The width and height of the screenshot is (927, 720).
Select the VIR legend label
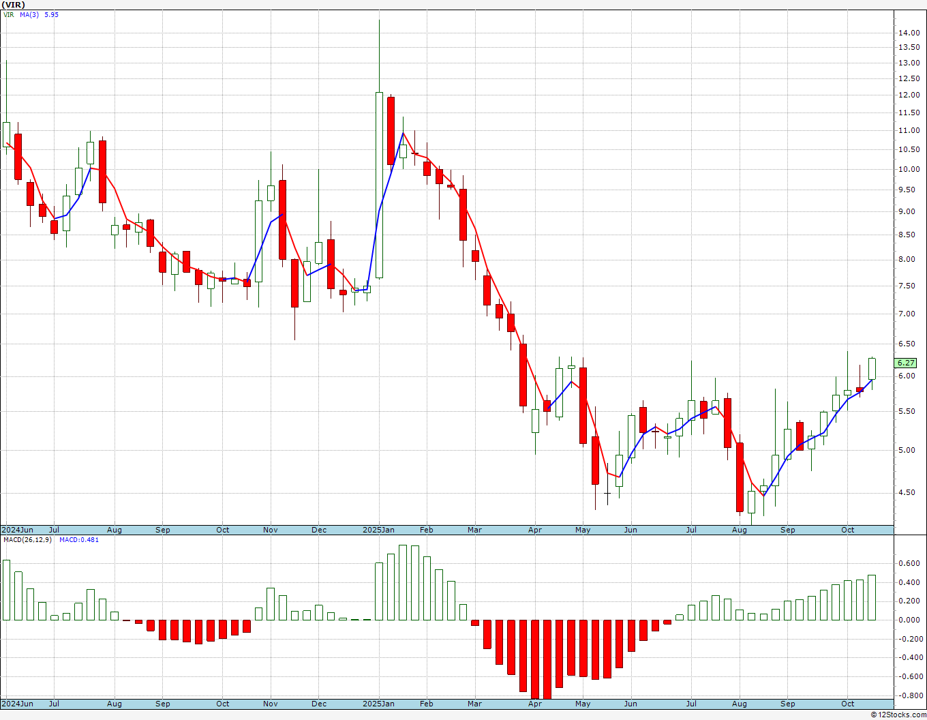point(8,14)
